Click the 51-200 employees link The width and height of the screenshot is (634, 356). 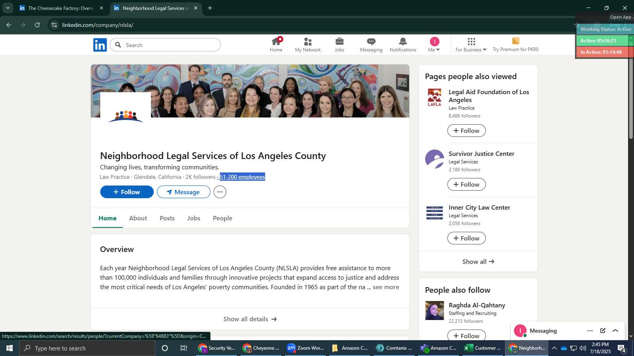click(x=242, y=177)
